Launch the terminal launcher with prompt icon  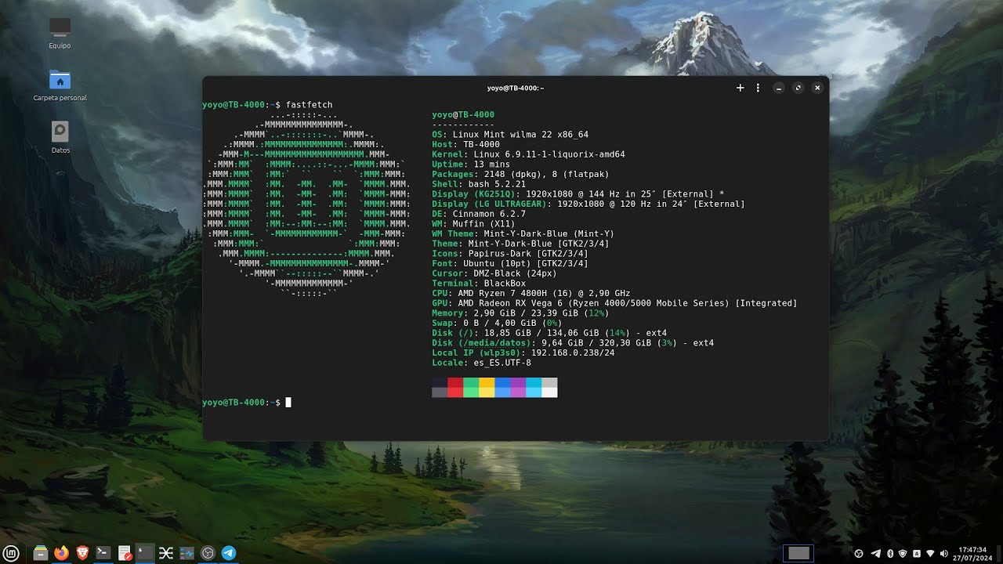103,553
